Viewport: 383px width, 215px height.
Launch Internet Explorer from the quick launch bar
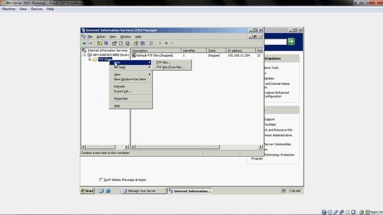[108, 191]
